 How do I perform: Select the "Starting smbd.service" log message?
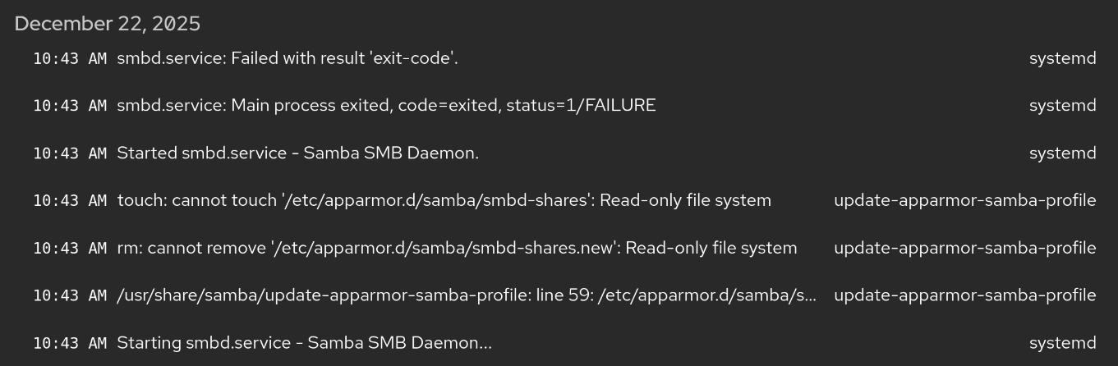point(304,343)
